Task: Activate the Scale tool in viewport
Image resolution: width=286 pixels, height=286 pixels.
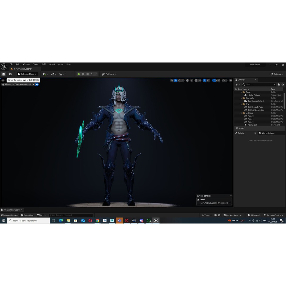Action: pos(183,81)
